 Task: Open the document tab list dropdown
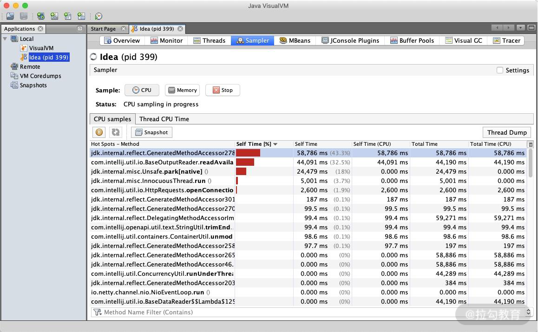[x=521, y=28]
